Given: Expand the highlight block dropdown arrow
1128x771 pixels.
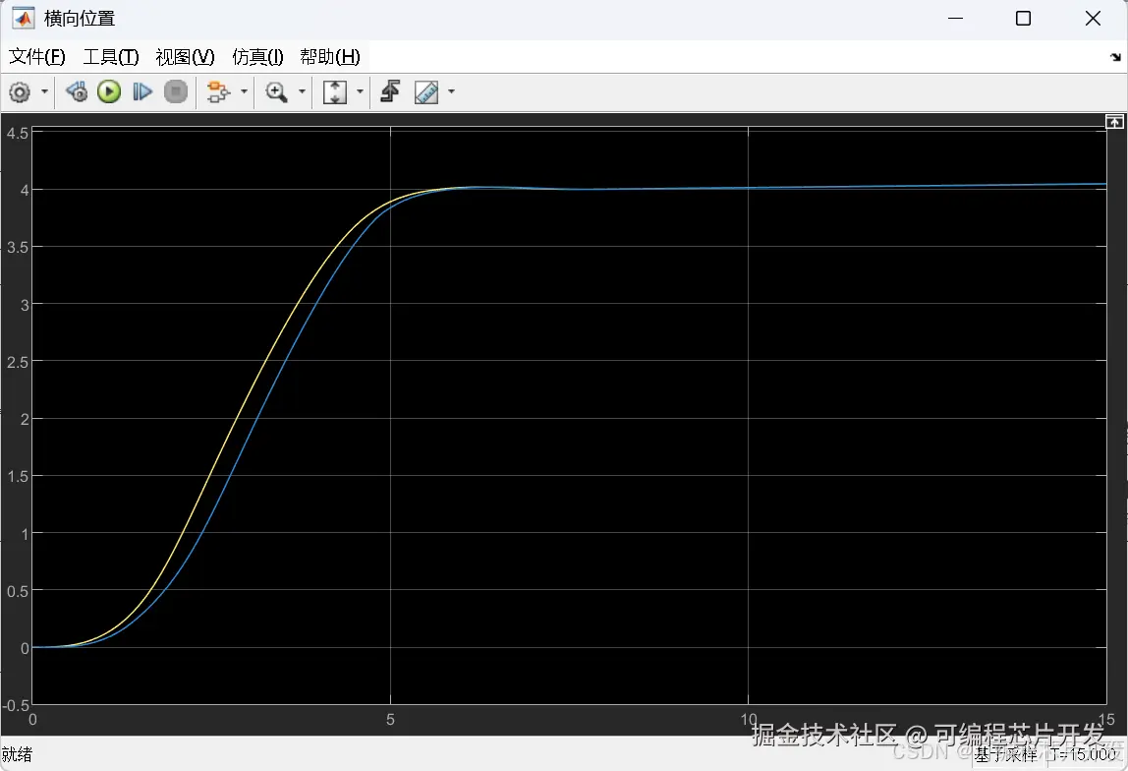Looking at the screenshot, I should click(x=244, y=91).
